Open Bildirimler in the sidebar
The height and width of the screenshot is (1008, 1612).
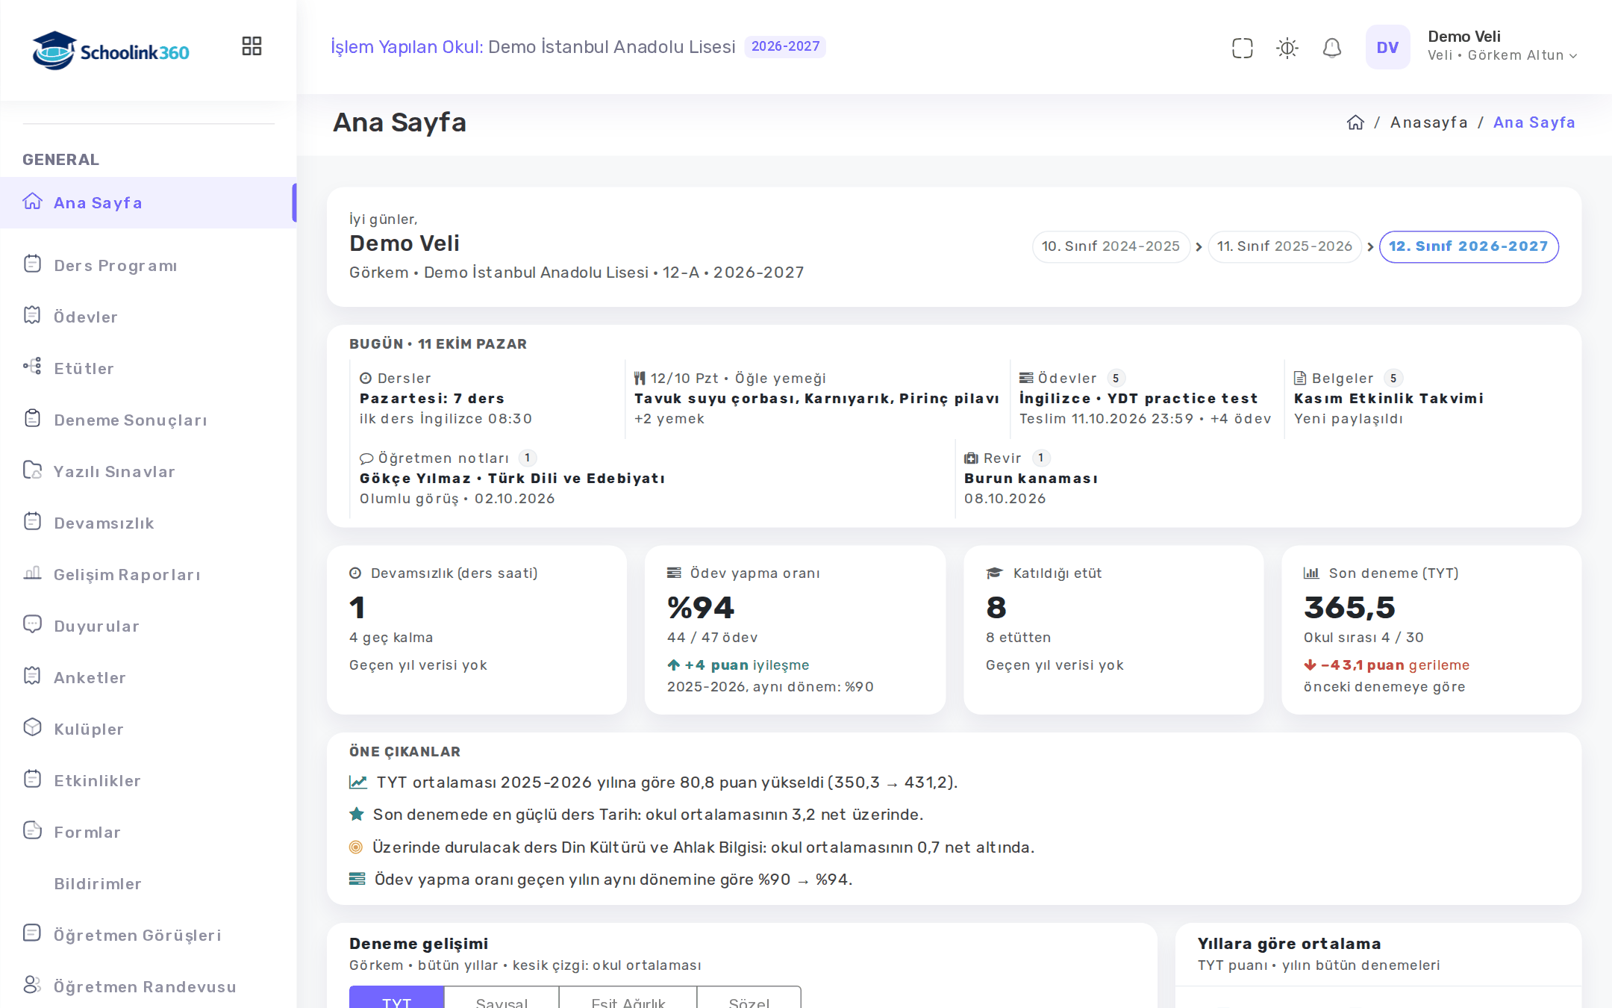148,883
